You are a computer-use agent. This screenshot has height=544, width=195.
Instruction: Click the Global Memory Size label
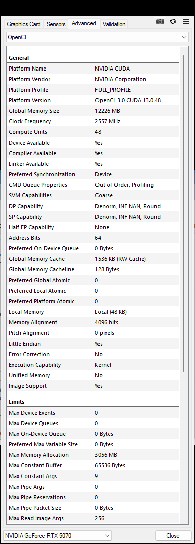(x=34, y=111)
